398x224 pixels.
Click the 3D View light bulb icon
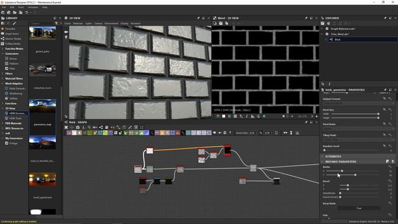(66, 37)
